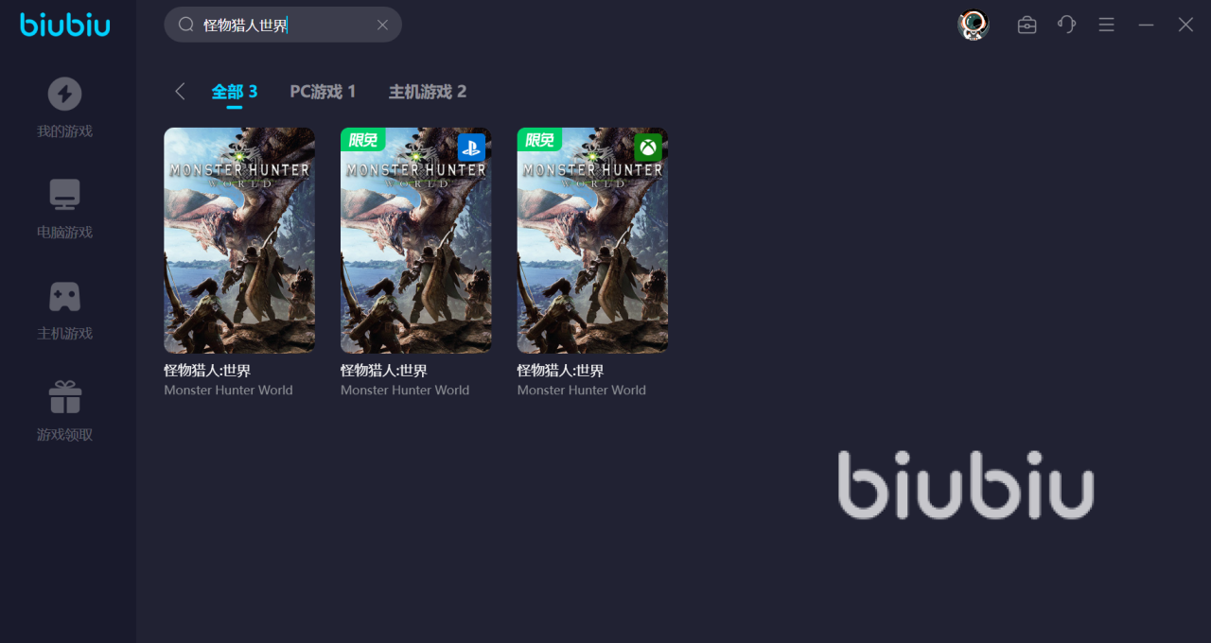Select the Xbox Monster Hunter World cover
Image resolution: width=1211 pixels, height=643 pixels.
592,240
